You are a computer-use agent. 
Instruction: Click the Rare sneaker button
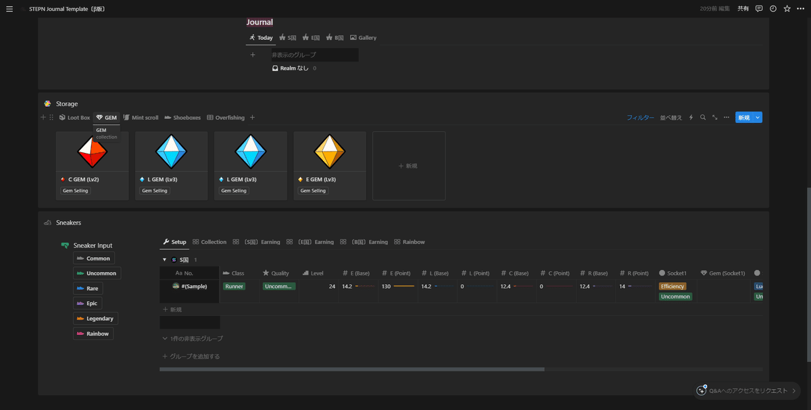[89, 288]
